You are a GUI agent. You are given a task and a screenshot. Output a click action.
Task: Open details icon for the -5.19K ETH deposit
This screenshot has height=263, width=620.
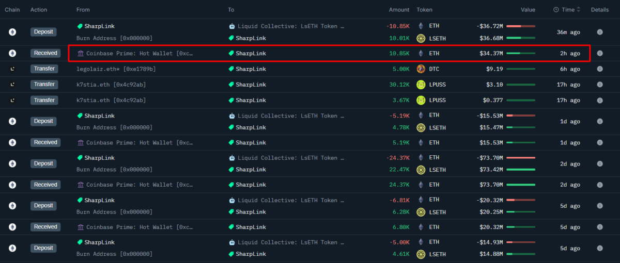click(600, 121)
